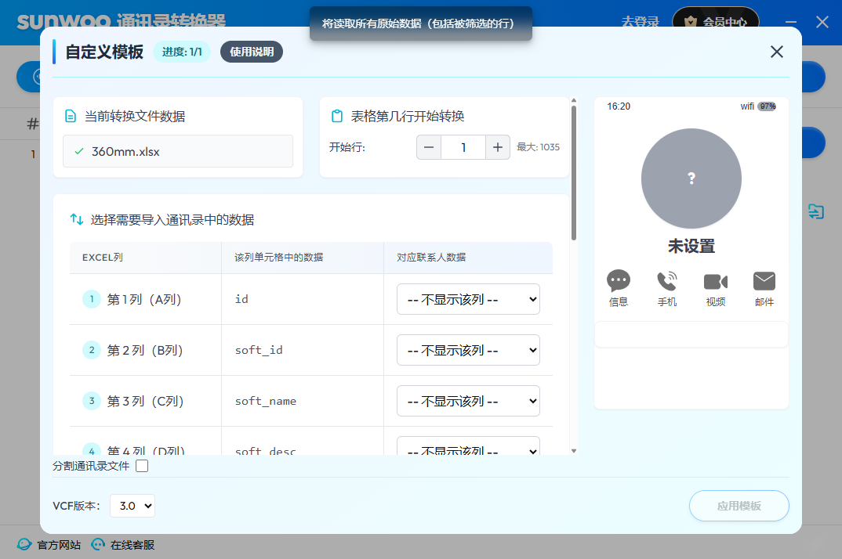Decrease the 开始行 value with minus button
The width and height of the screenshot is (842, 559).
tap(429, 147)
